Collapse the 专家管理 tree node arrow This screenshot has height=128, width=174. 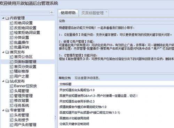(x=3, y=110)
